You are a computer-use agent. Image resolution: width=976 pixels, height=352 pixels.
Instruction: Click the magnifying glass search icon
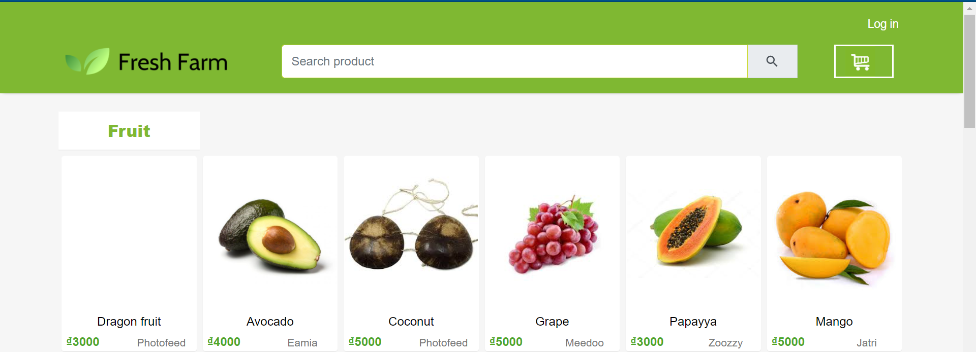772,61
